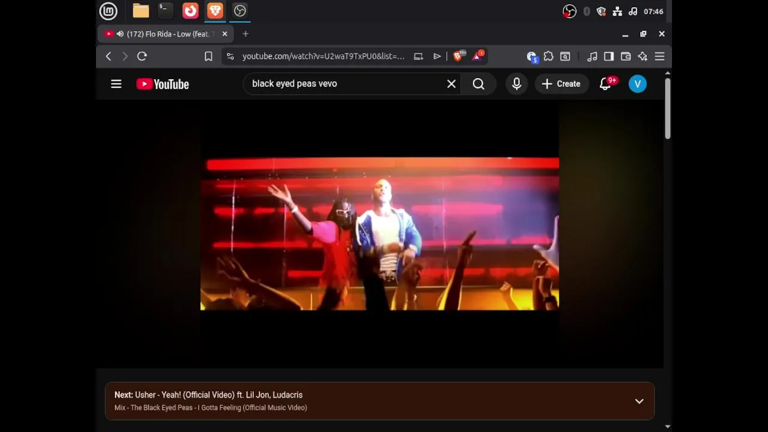Open the account avatar V menu
Image resolution: width=768 pixels, height=432 pixels.
(x=638, y=84)
